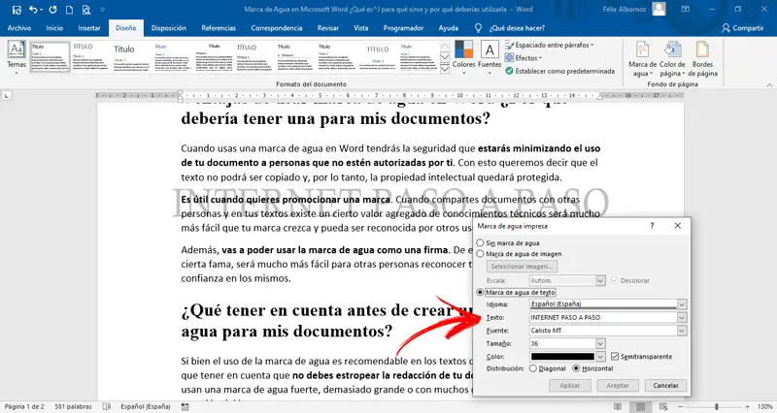
Task: Select Sin marca de agua radio button
Action: click(480, 242)
